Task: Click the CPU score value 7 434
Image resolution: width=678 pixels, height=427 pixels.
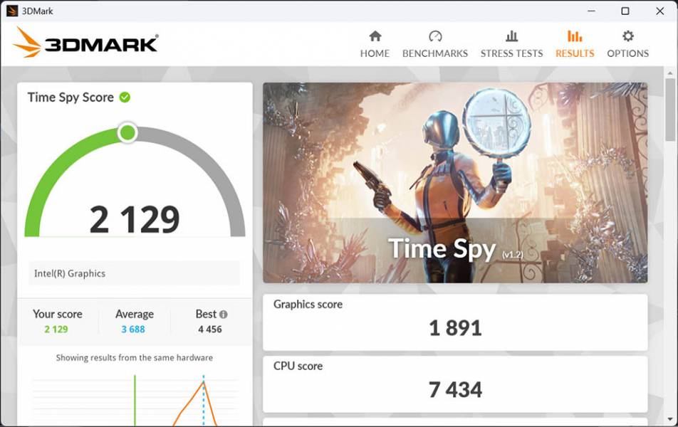Action: point(455,389)
